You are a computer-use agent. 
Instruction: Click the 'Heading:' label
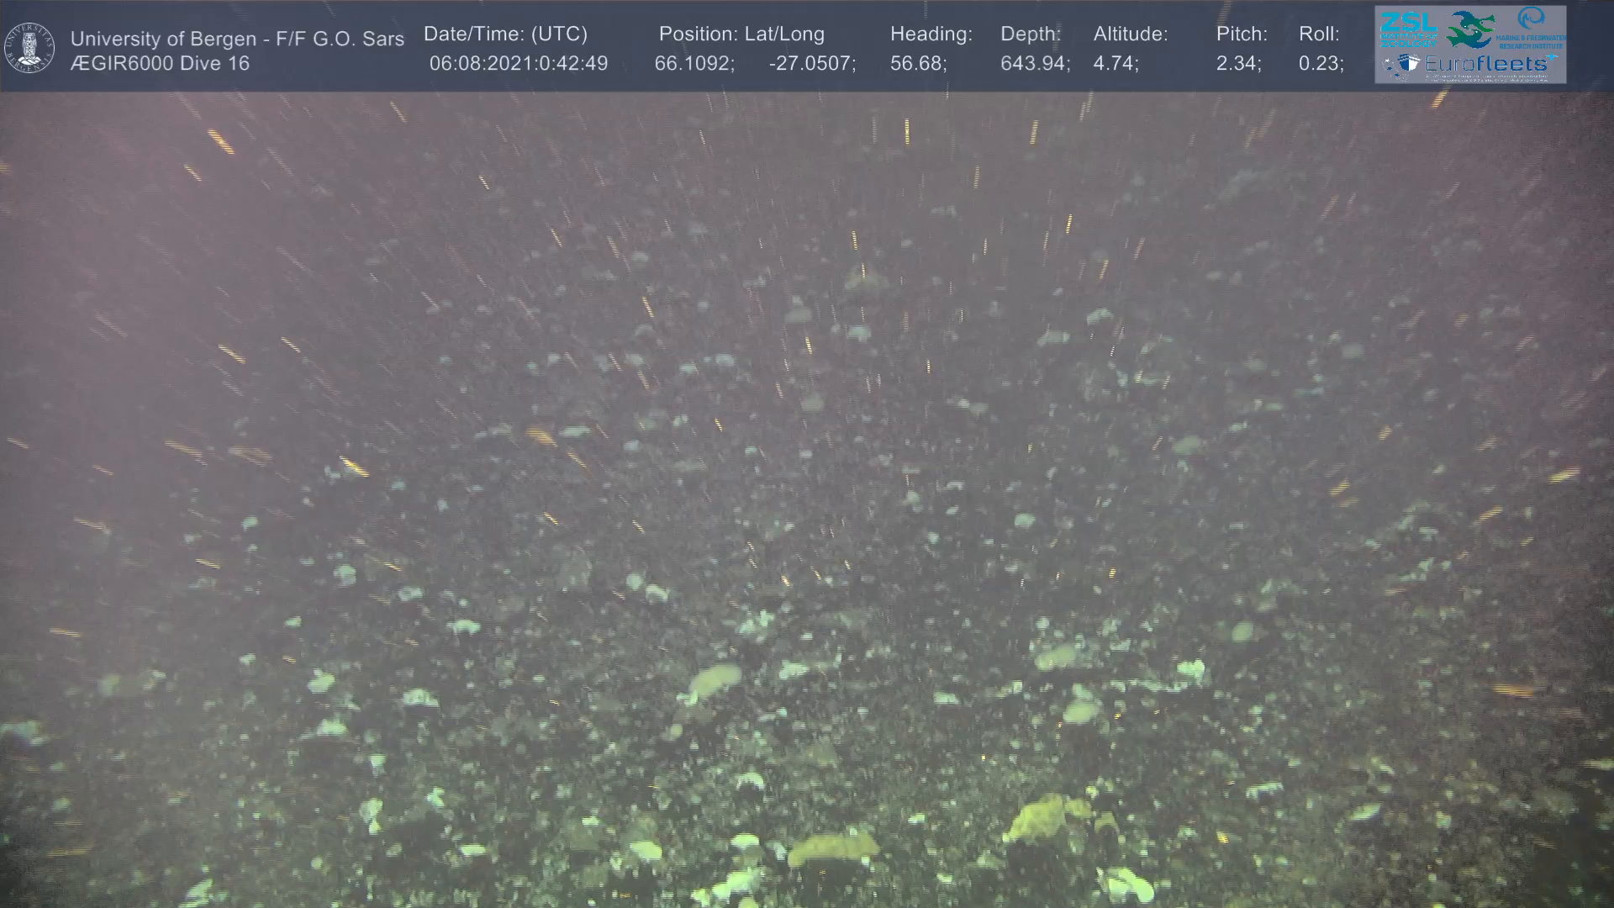[931, 34]
